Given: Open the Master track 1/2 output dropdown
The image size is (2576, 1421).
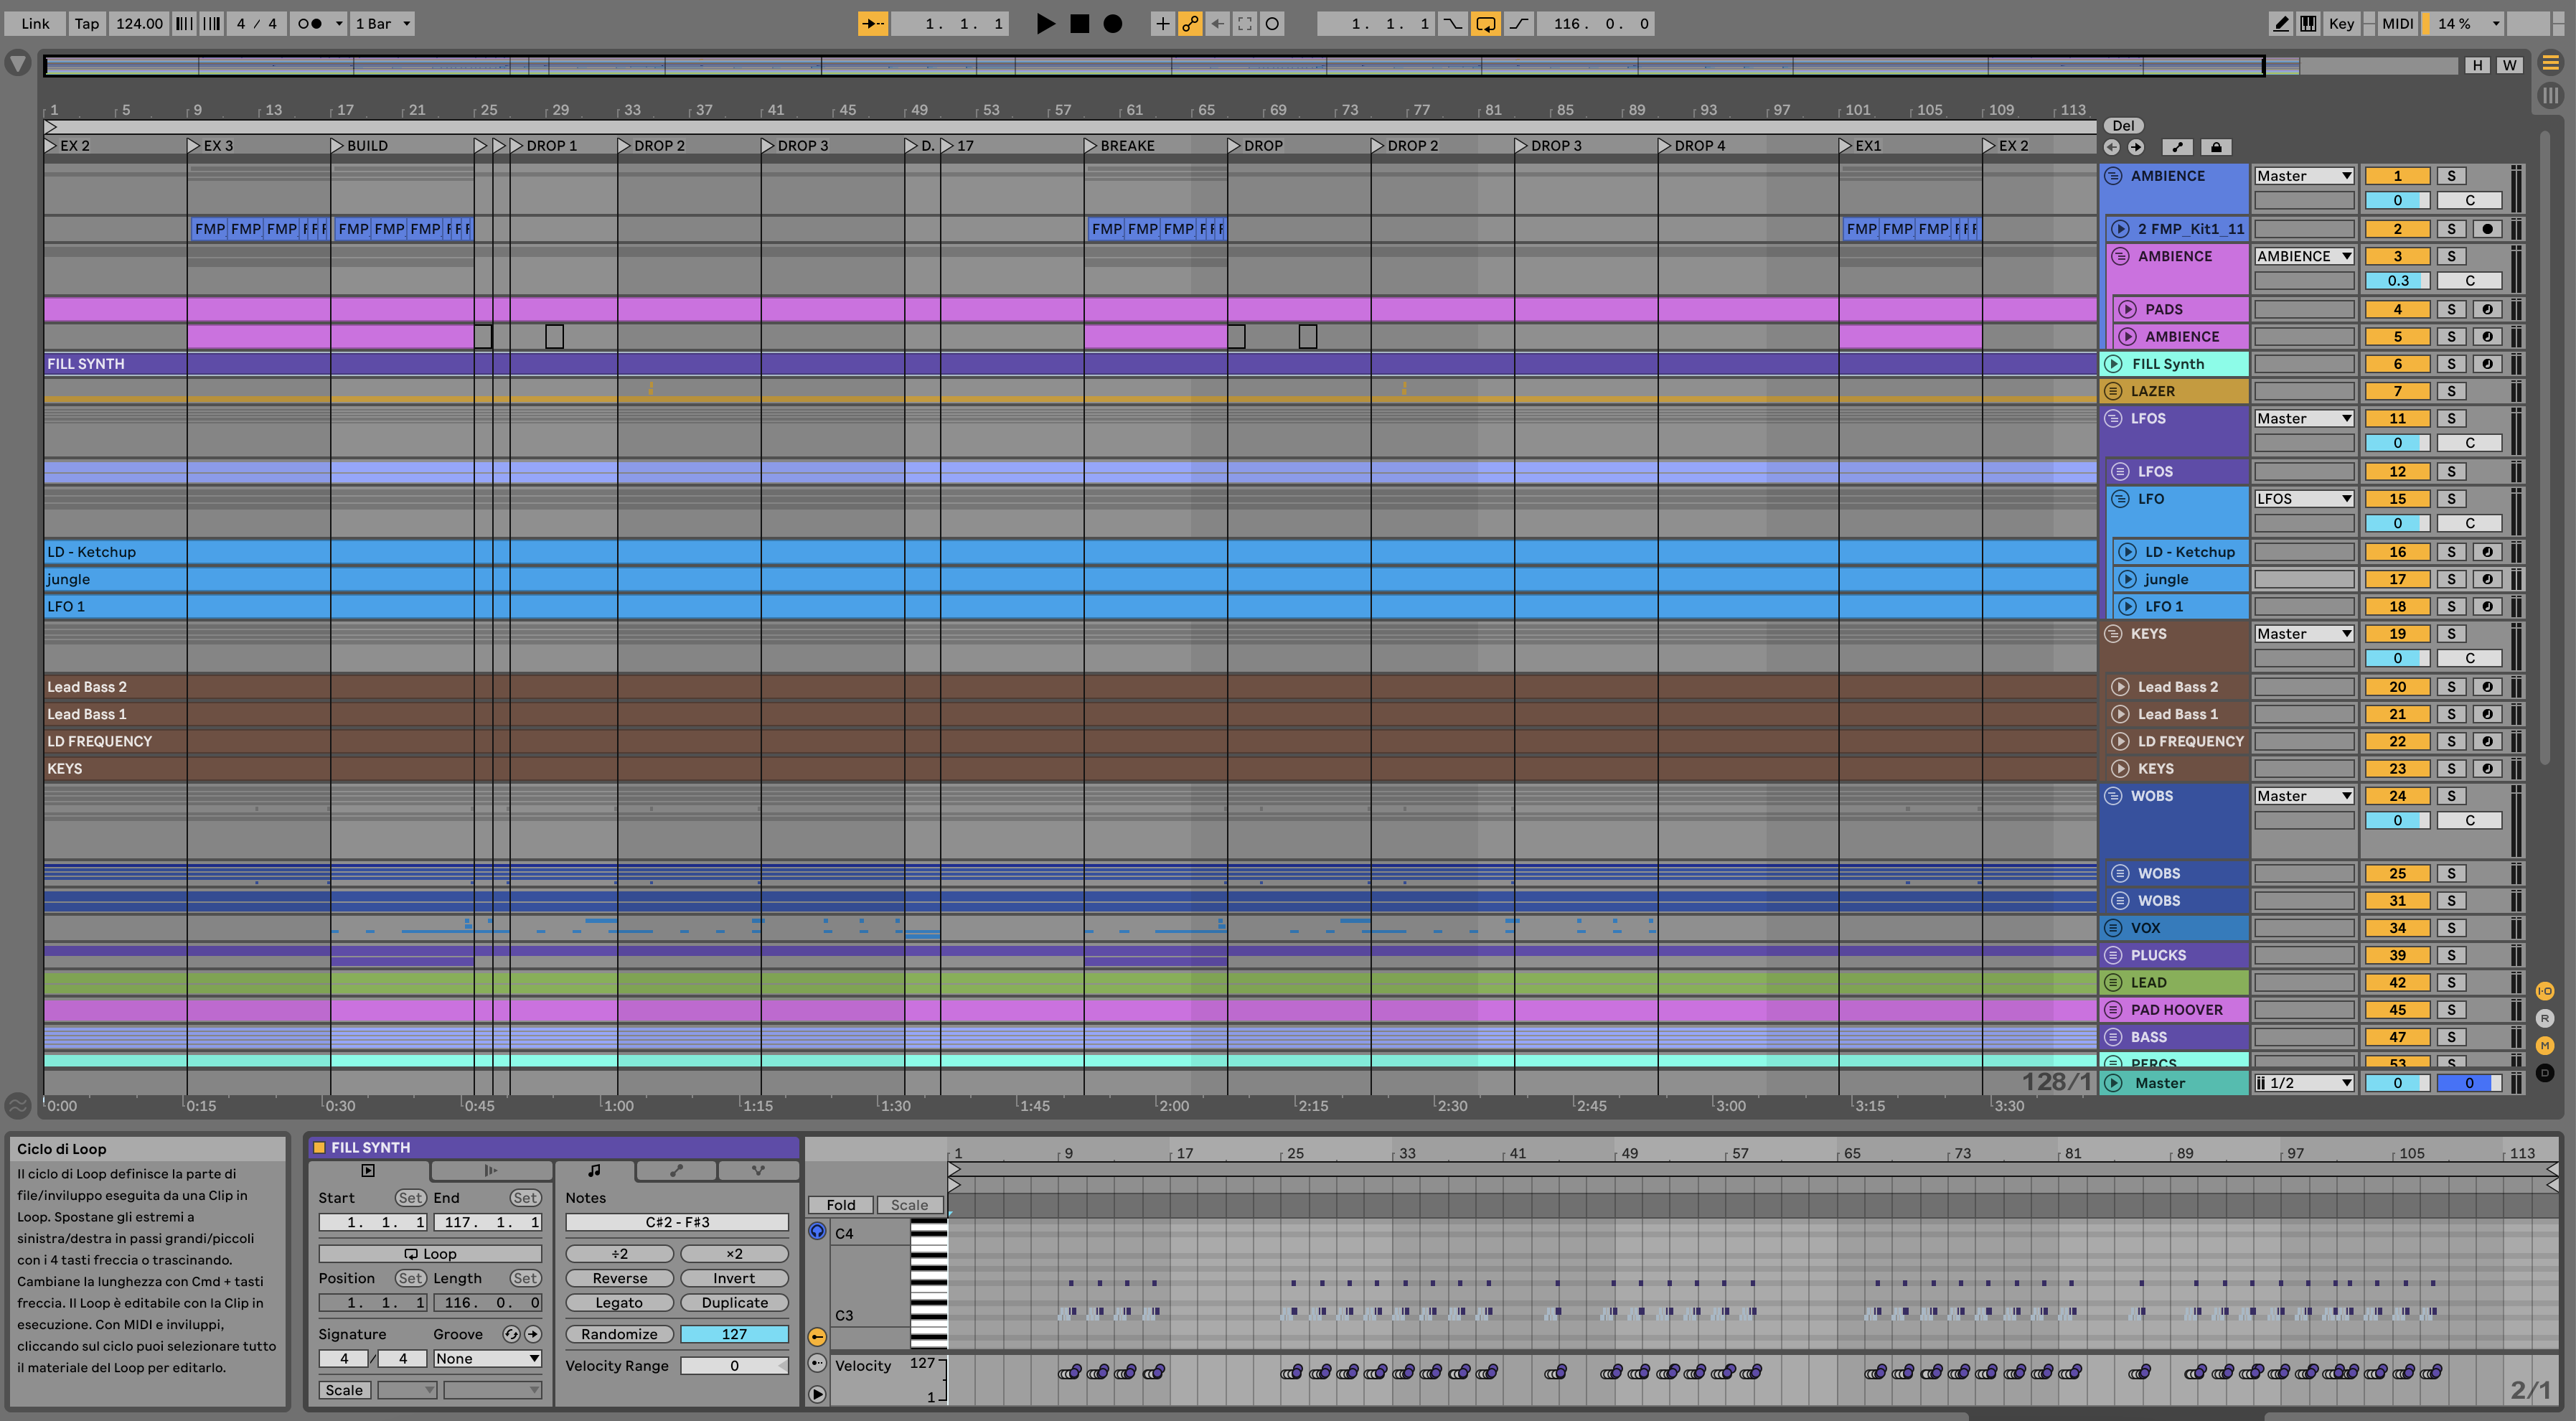Looking at the screenshot, I should (2304, 1083).
